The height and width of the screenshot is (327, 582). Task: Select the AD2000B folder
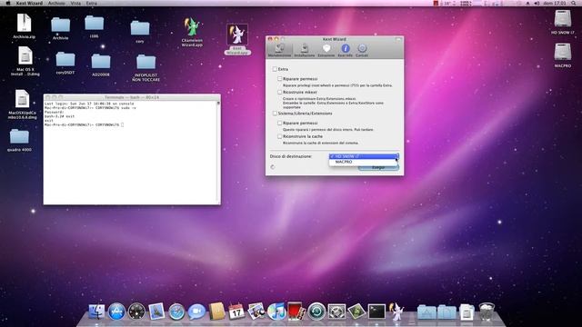tap(101, 64)
